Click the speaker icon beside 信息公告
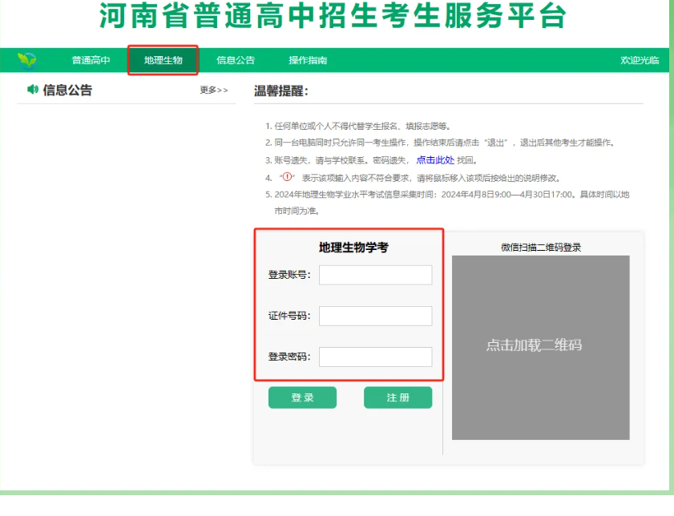This screenshot has width=674, height=516. click(x=33, y=90)
